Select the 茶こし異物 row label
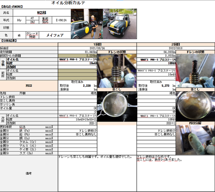The image size is (215, 192). (x=29, y=101)
